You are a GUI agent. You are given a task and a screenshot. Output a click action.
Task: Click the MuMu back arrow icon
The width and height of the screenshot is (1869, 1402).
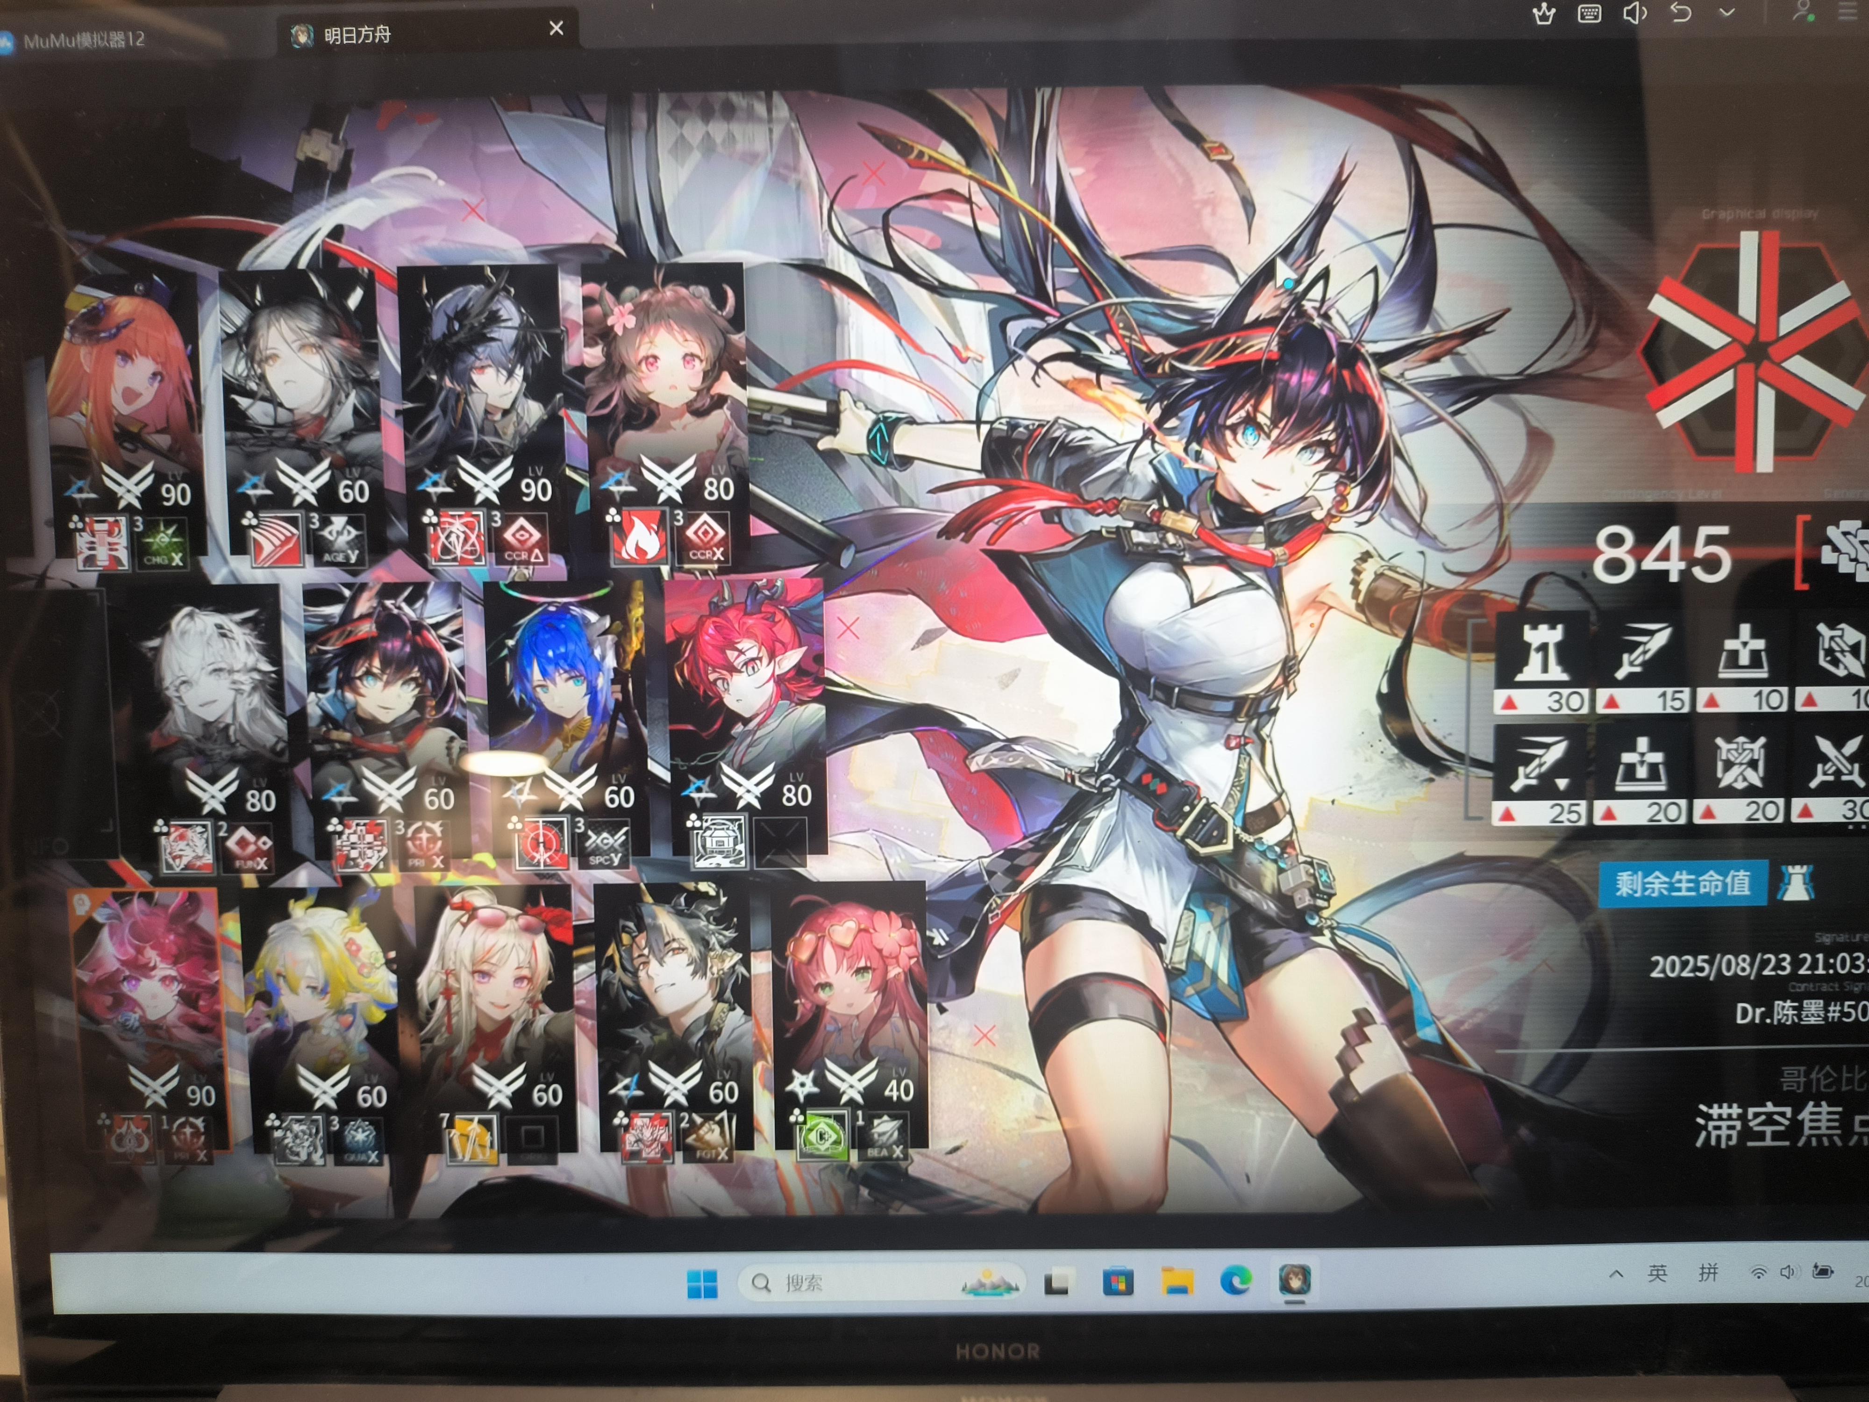pos(1681,13)
